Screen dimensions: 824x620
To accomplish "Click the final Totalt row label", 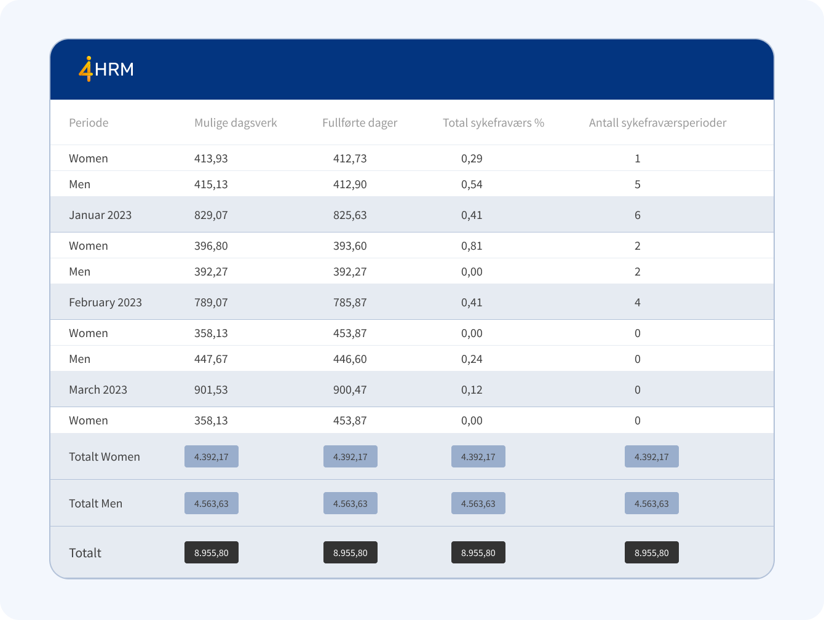I will click(85, 552).
